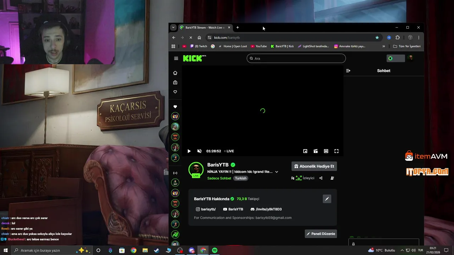Viewport: 454px width, 255px height.
Task: Open the YouTube bookmark
Action: pos(259,46)
